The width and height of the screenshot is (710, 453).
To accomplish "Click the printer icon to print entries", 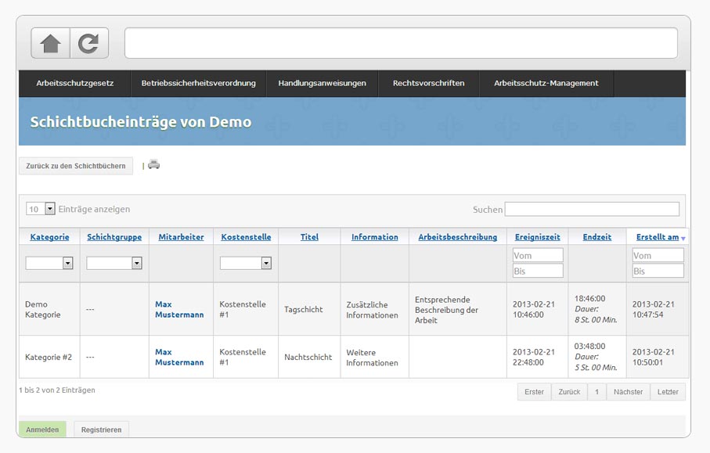I will coord(154,165).
